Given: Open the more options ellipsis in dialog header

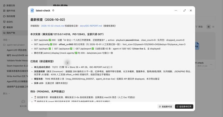Looking at the screenshot, I should 176,10.
